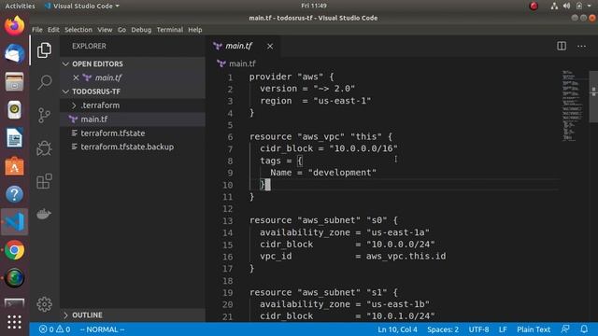Viewport: 598px width, 336px height.
Task: Change indentation via Spaces: 2
Action: pyautogui.click(x=443, y=329)
